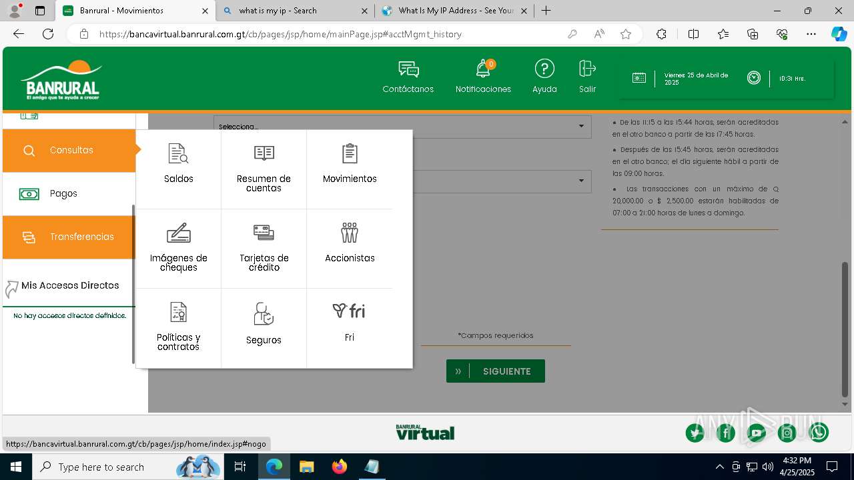This screenshot has height=480, width=854.
Task: Open Transferencias sidebar menu
Action: [x=69, y=237]
